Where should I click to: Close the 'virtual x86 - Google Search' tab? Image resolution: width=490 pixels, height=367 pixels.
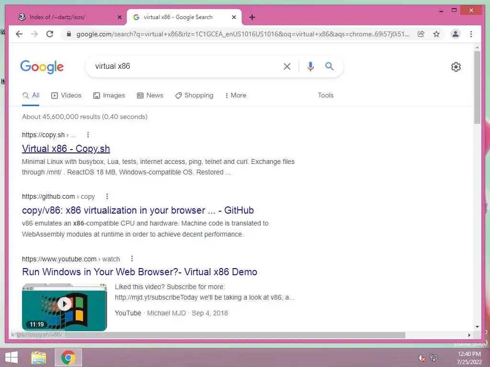click(x=234, y=17)
